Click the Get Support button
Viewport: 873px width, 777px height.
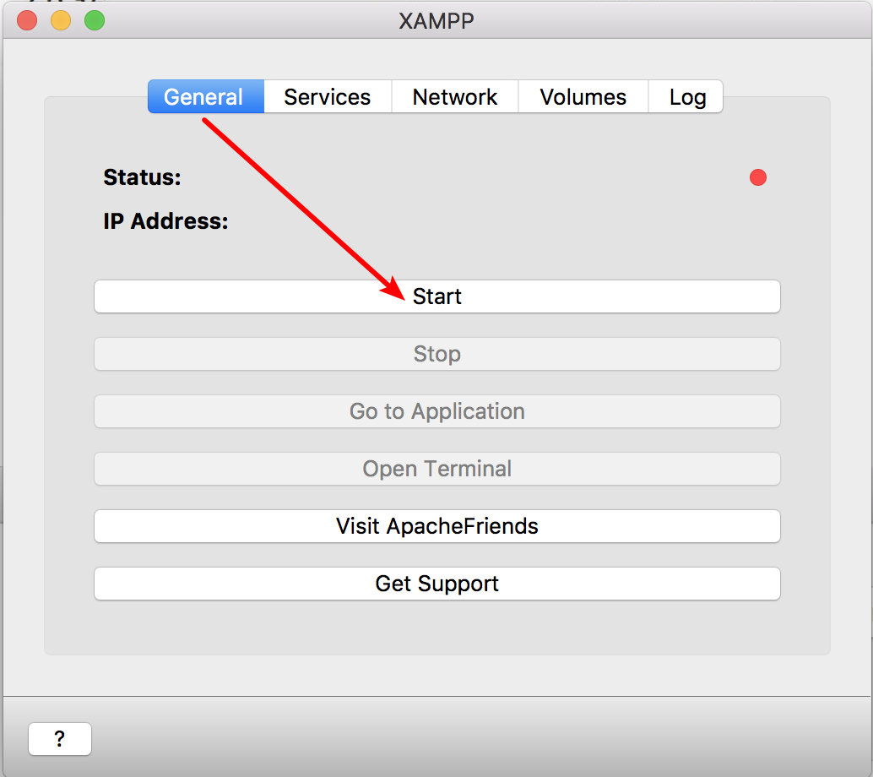point(437,584)
